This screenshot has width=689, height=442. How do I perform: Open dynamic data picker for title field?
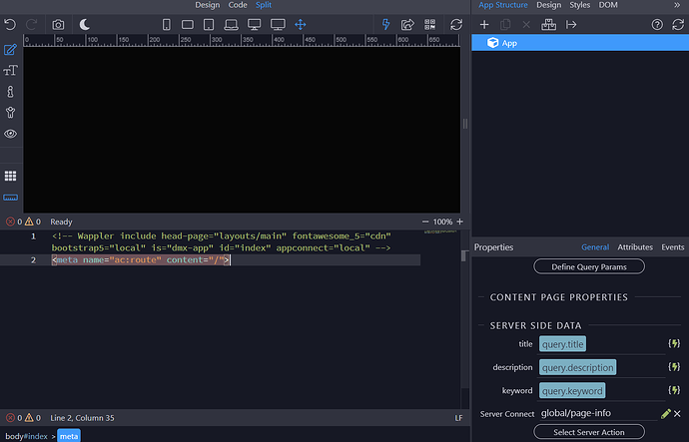point(675,344)
